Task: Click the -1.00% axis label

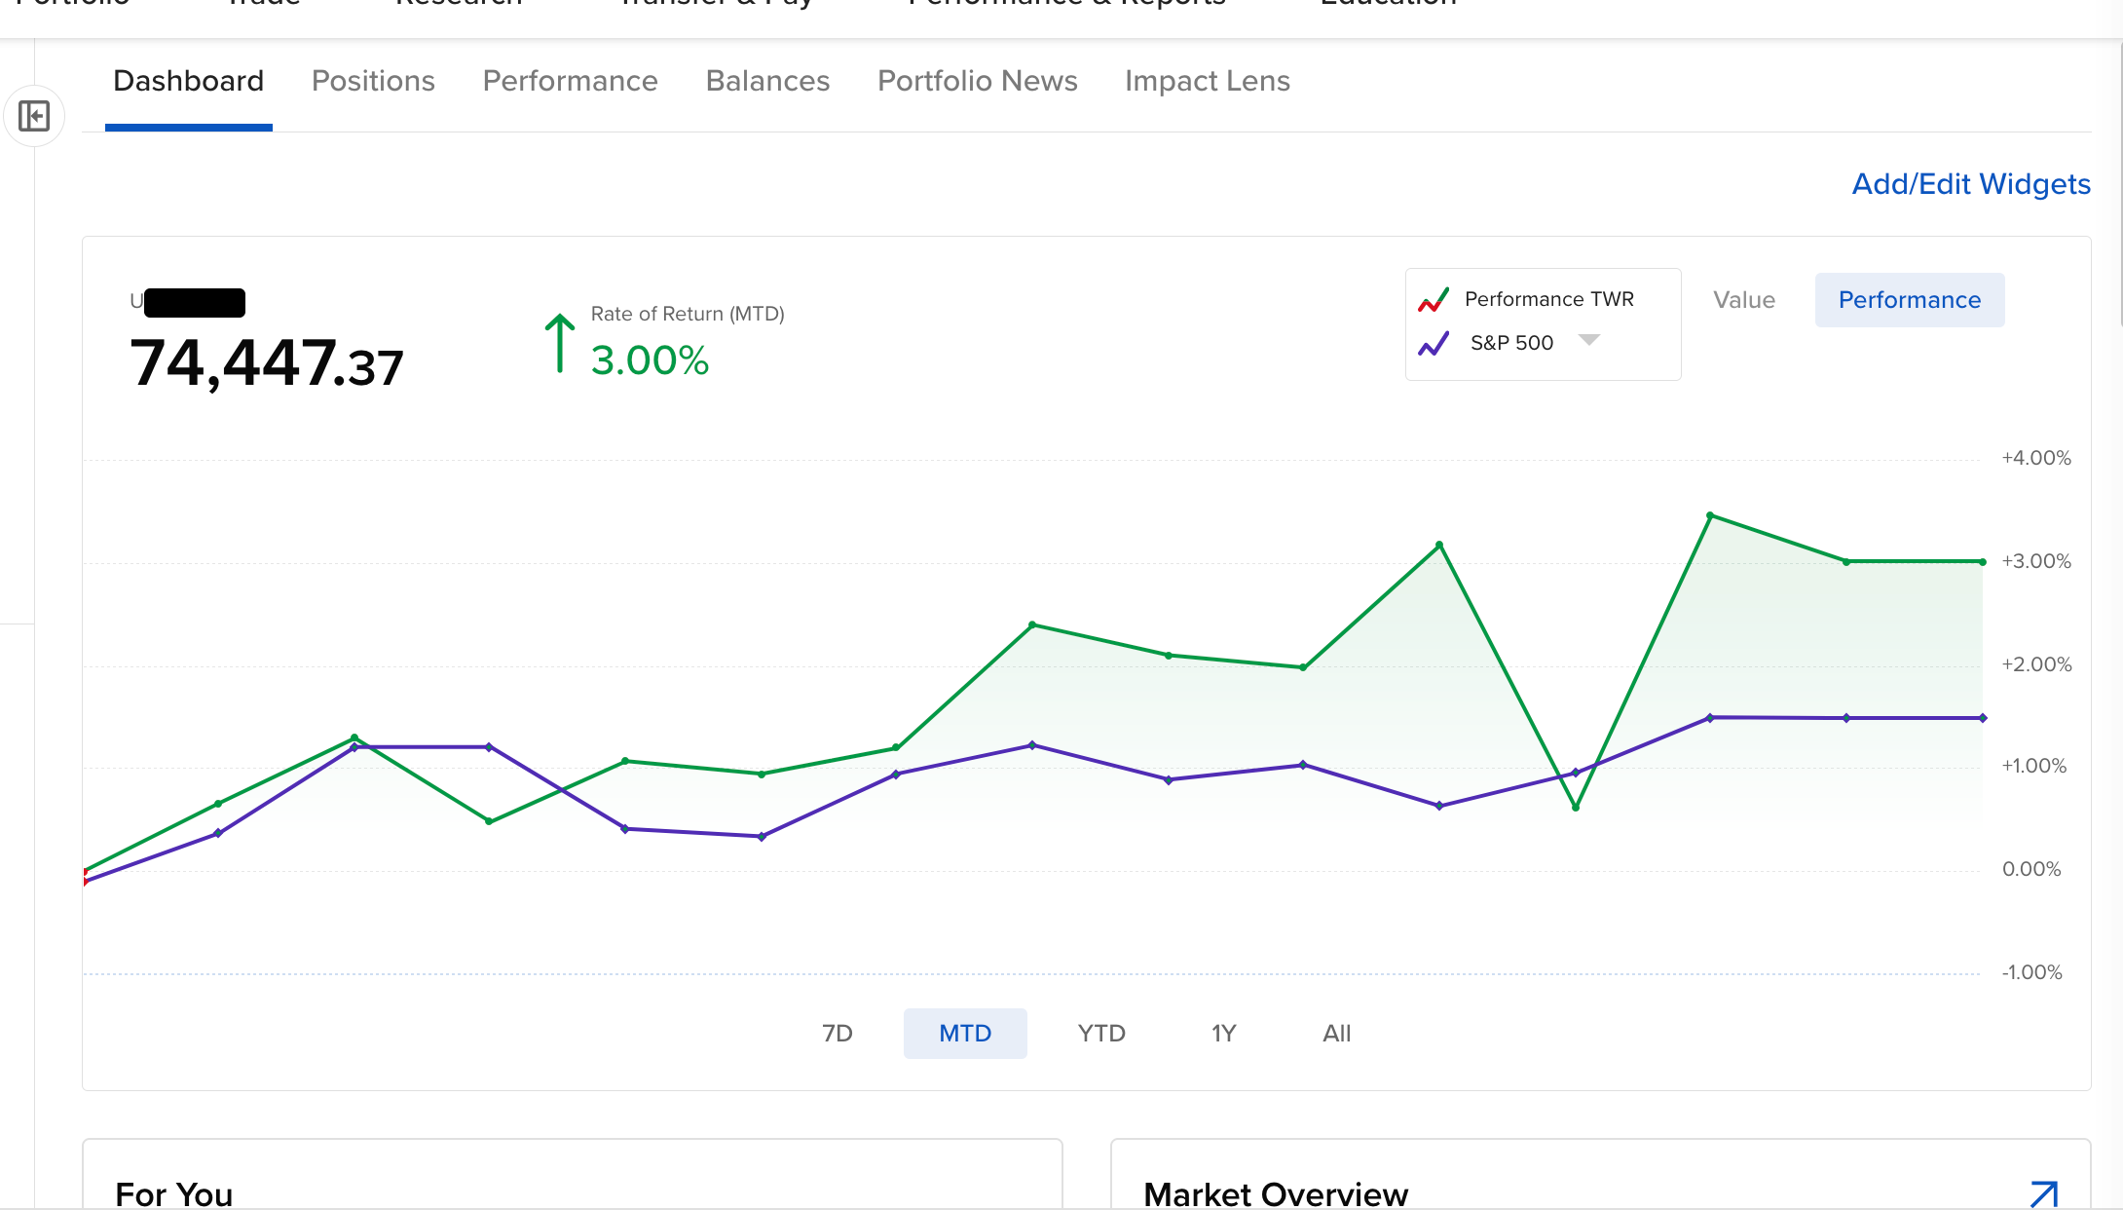Action: (2031, 972)
